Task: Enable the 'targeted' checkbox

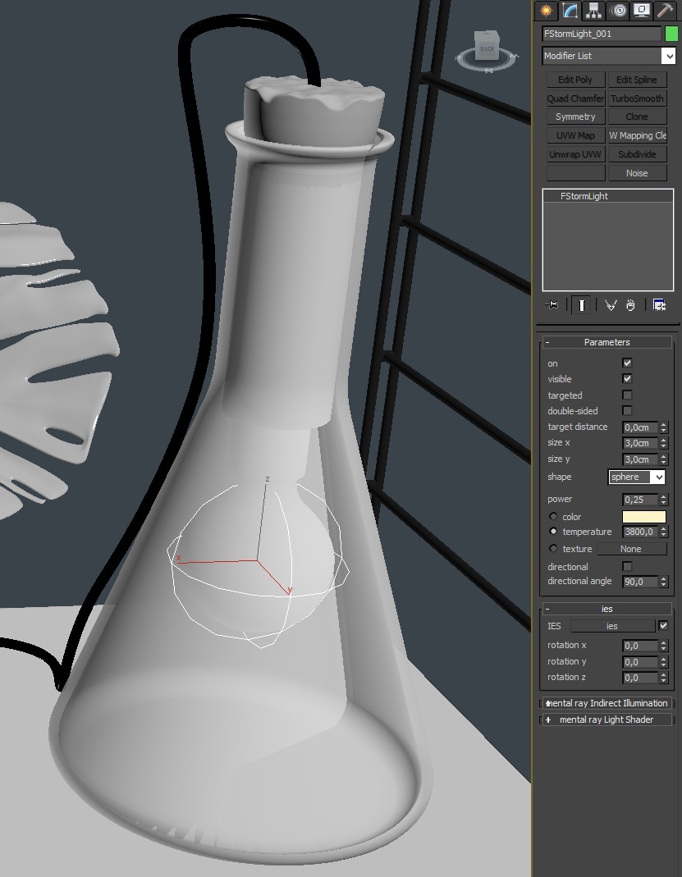Action: pos(627,395)
